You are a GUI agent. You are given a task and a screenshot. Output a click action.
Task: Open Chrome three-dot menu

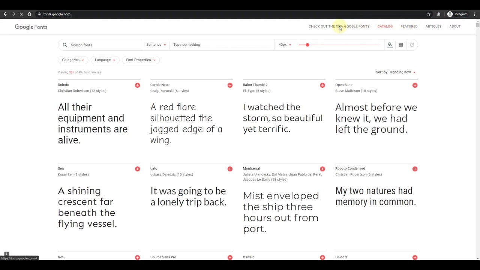click(475, 14)
